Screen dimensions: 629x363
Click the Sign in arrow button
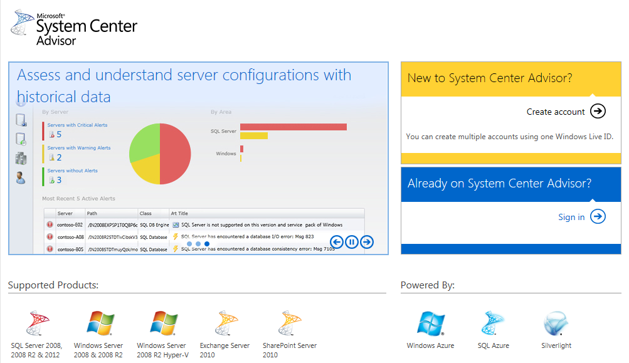pyautogui.click(x=598, y=217)
